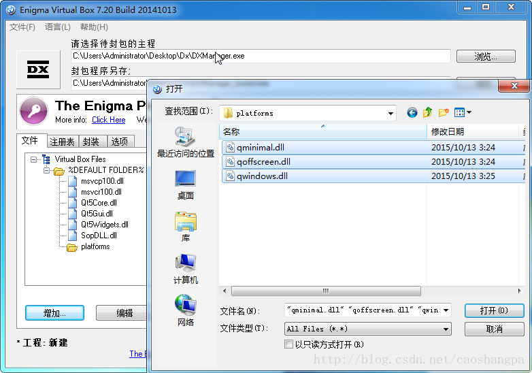Click qminimal.dll file icon

click(231, 148)
